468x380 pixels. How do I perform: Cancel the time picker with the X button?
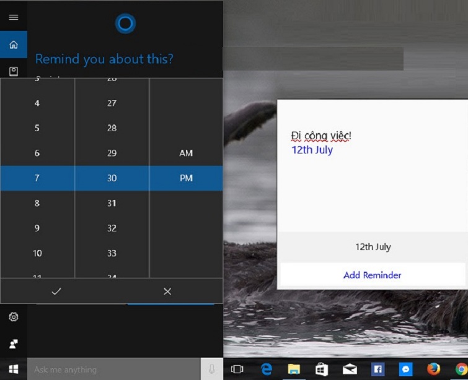tap(167, 291)
